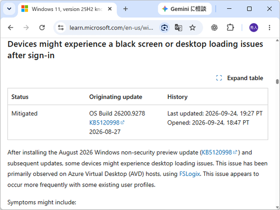Close the Windows 11 25H2 tab
This screenshot has height=210, width=280.
coord(110,9)
